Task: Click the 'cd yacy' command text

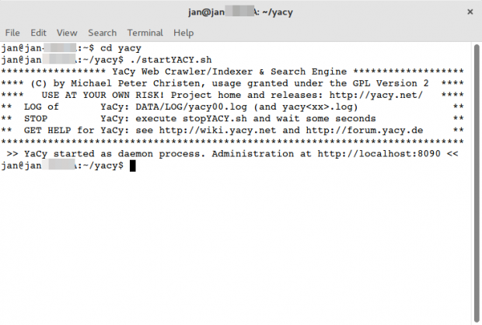Action: (x=120, y=48)
